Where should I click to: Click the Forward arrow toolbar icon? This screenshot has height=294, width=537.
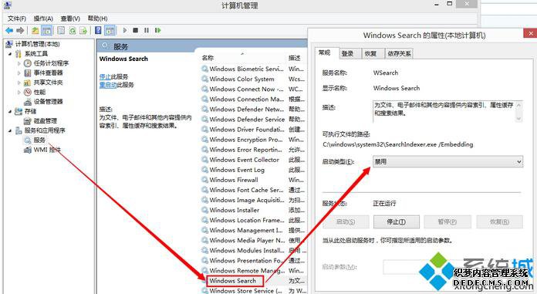point(20,31)
